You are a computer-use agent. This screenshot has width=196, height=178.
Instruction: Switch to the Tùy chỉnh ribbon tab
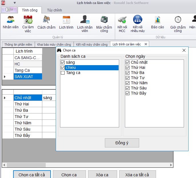(54, 10)
